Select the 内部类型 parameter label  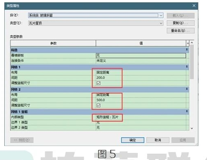pyautogui.click(x=17, y=117)
